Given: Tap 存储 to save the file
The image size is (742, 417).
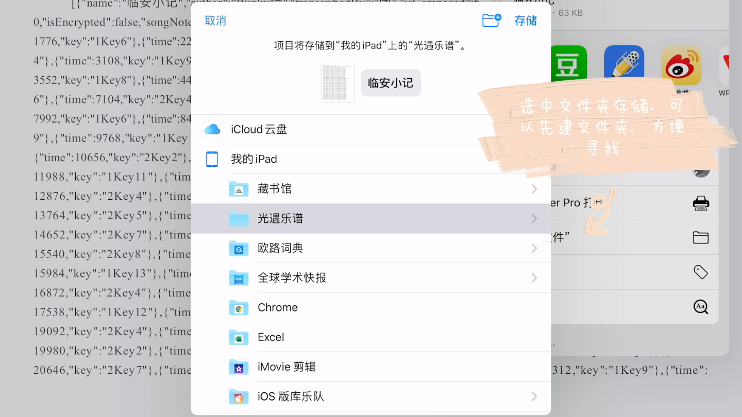Looking at the screenshot, I should [x=526, y=21].
